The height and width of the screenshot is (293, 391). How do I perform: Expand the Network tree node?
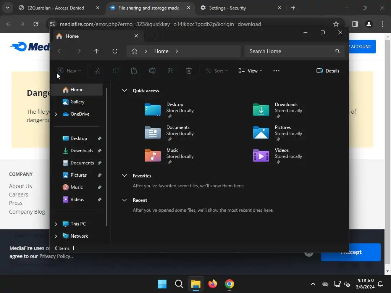(56, 236)
